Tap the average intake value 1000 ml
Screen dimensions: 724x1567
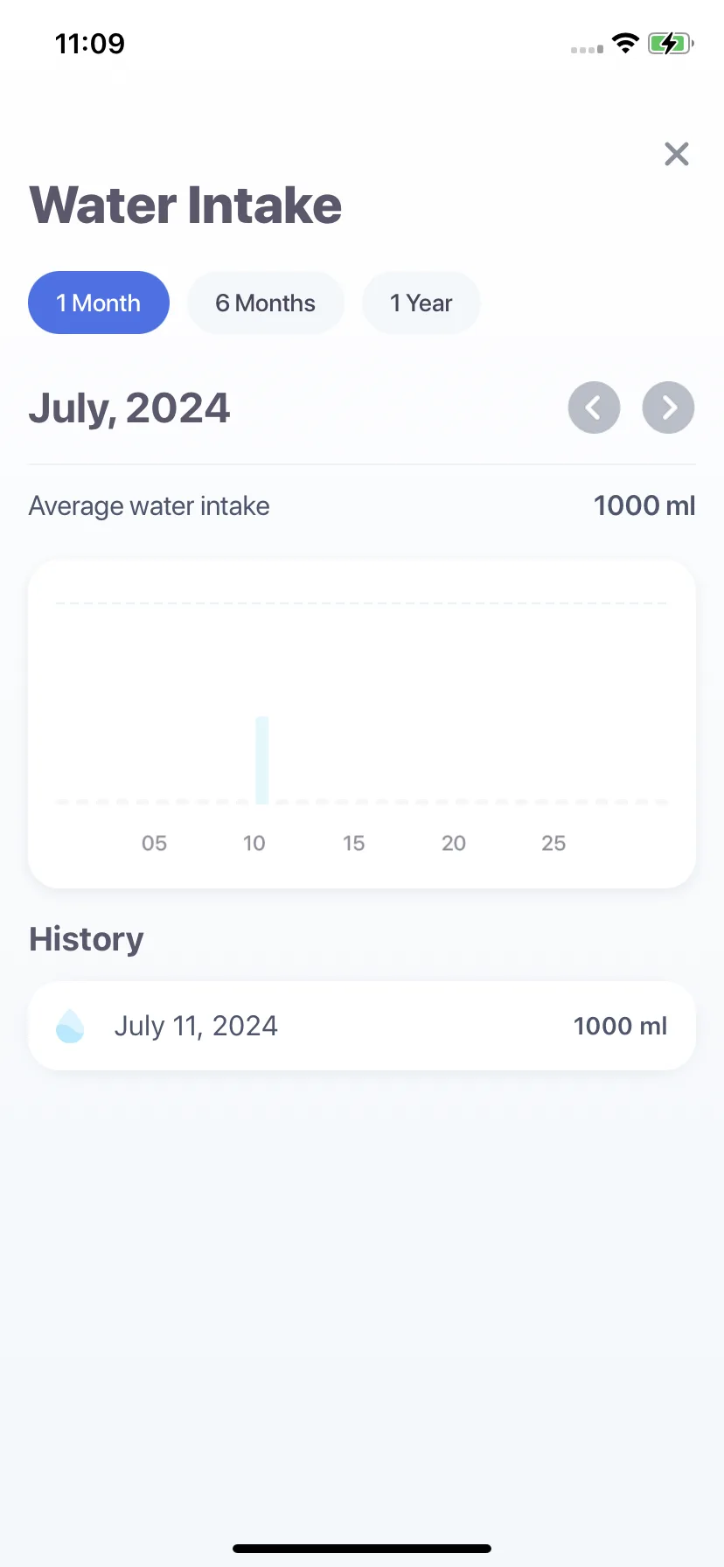coord(644,505)
